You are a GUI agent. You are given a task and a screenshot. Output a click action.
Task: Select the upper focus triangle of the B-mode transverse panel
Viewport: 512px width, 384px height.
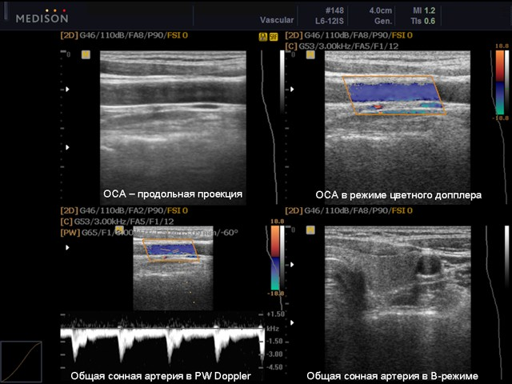click(292, 265)
